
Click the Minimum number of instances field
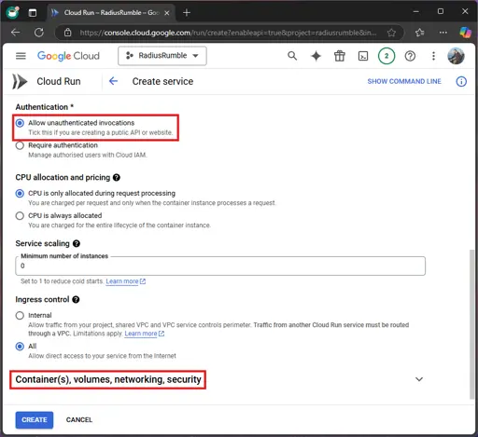220,266
